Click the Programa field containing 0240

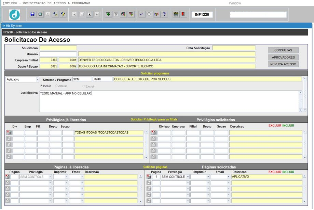103,79
